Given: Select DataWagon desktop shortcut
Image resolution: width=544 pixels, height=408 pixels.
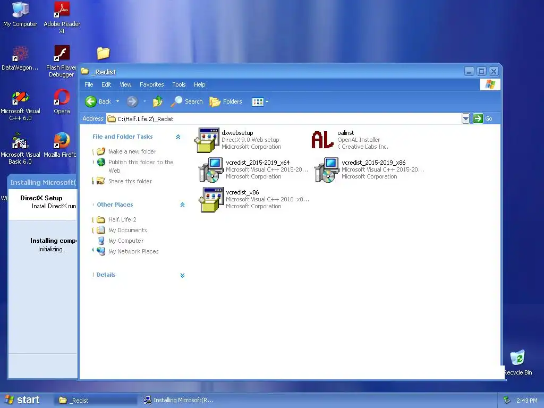Looking at the screenshot, I should (20, 58).
